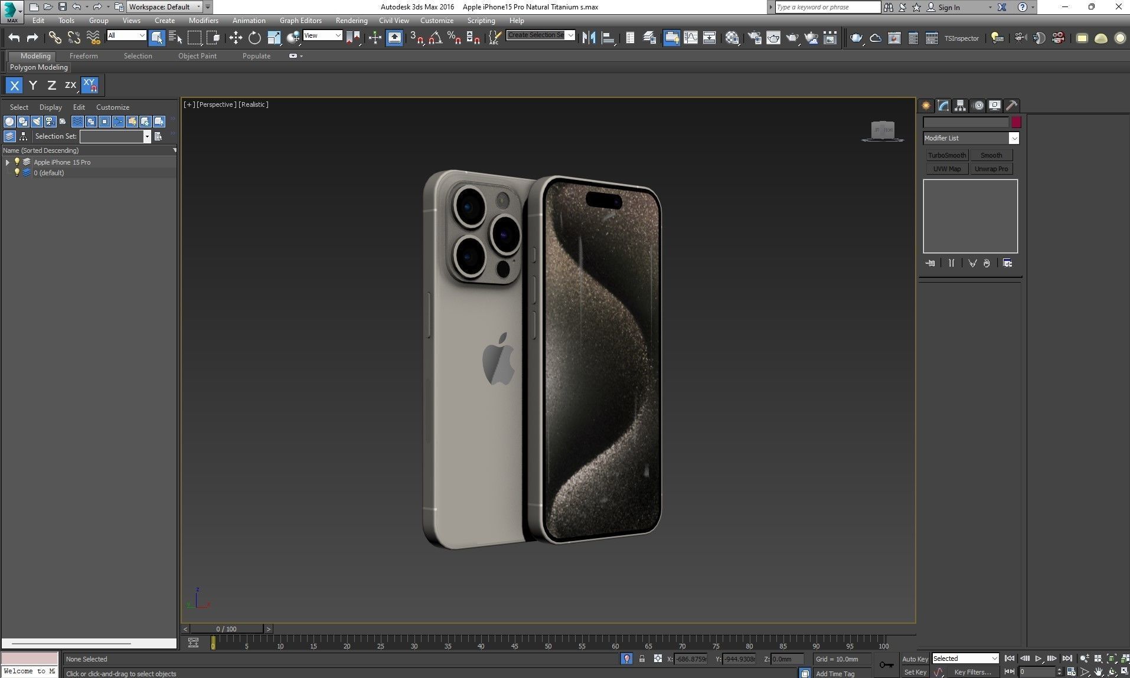Toggle the Spinner Snap button

pyautogui.click(x=473, y=38)
